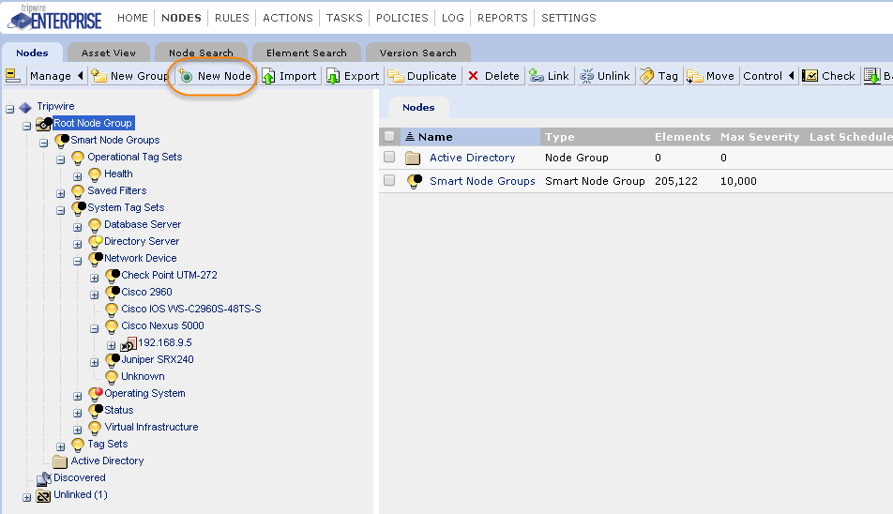The image size is (893, 514).
Task: Click the Check toolbar icon
Action: 810,76
